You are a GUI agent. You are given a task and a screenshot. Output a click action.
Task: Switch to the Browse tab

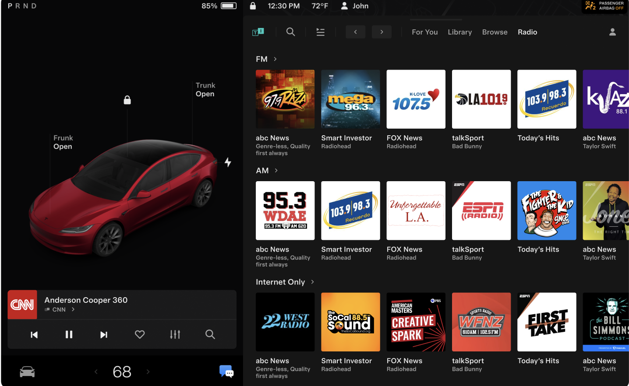pos(495,32)
